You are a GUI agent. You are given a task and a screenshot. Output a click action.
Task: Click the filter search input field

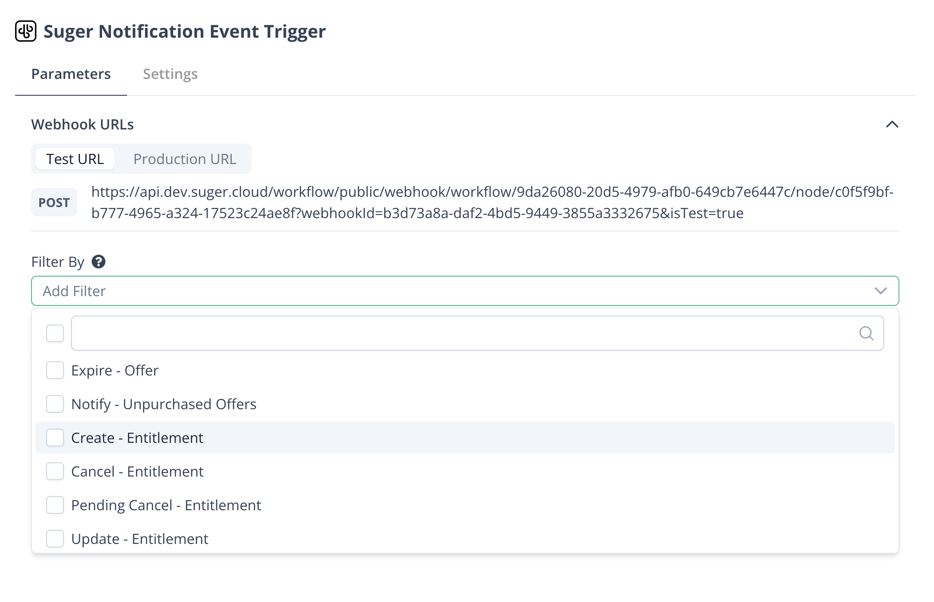(x=462, y=333)
